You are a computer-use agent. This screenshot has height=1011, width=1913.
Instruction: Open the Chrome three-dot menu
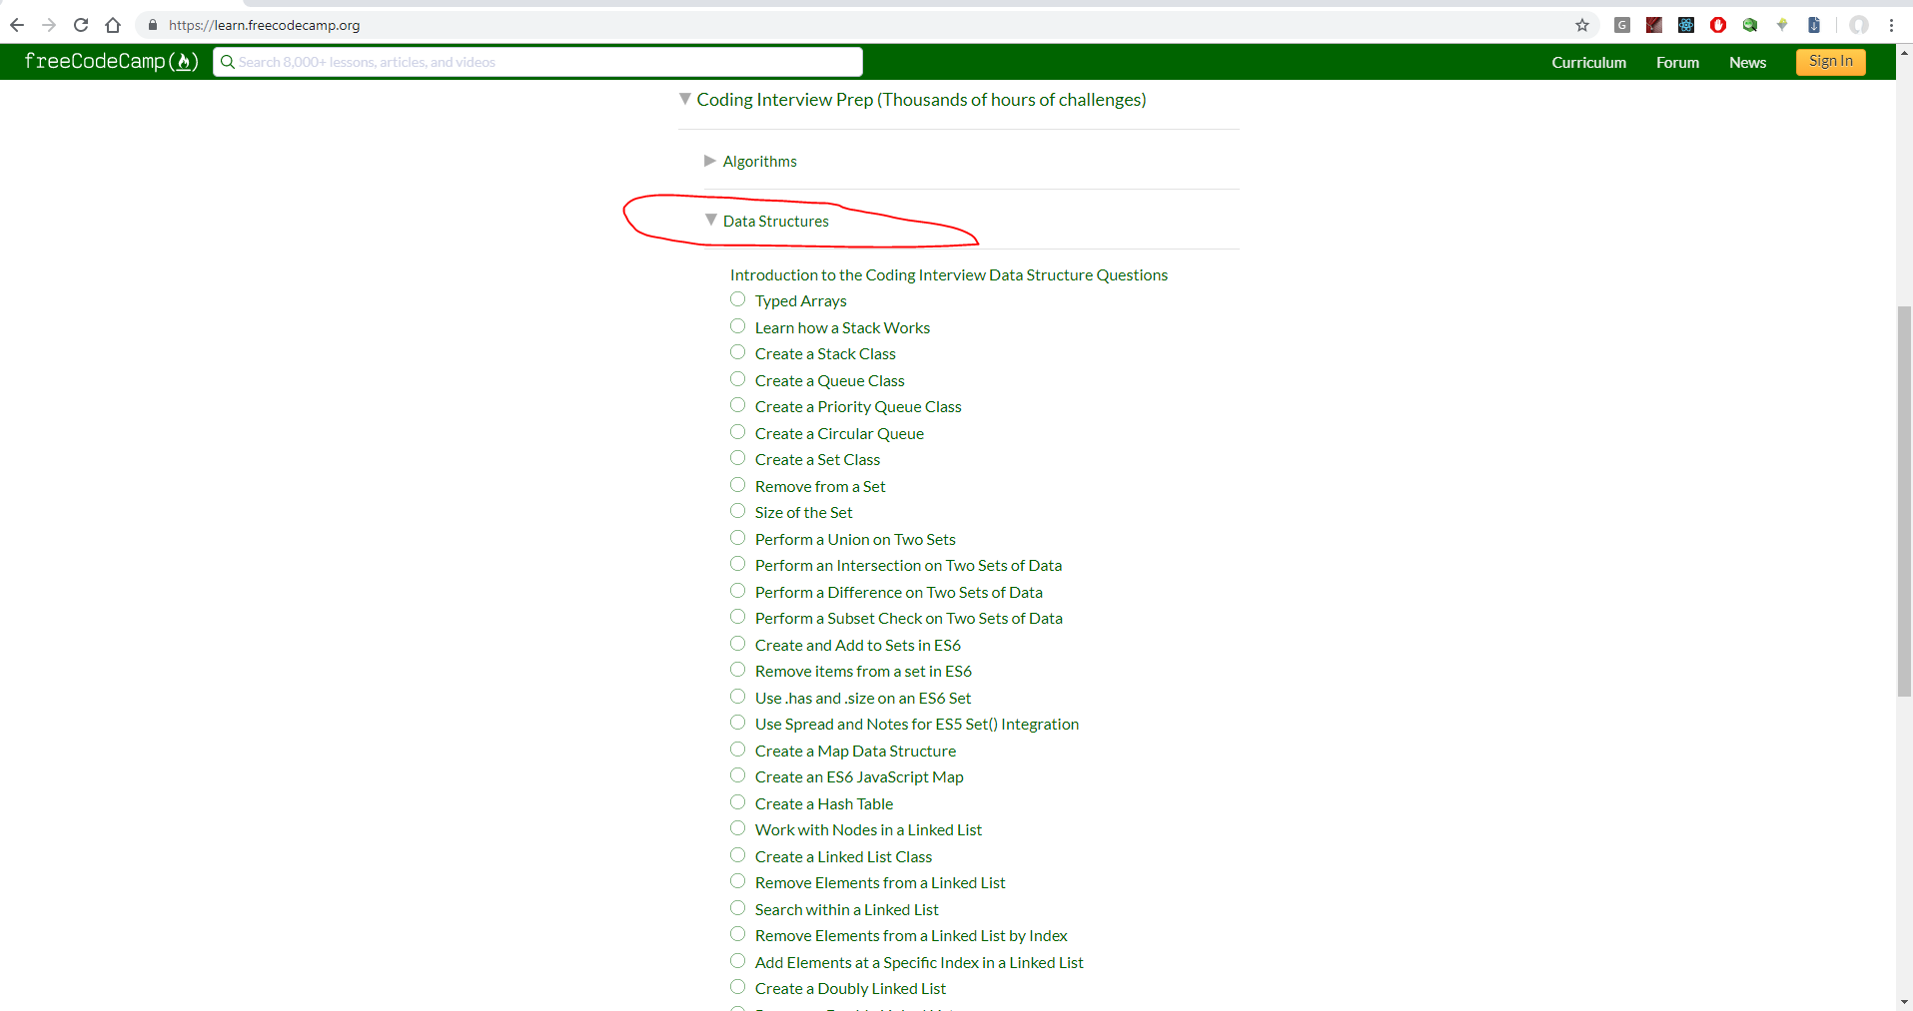coord(1892,25)
